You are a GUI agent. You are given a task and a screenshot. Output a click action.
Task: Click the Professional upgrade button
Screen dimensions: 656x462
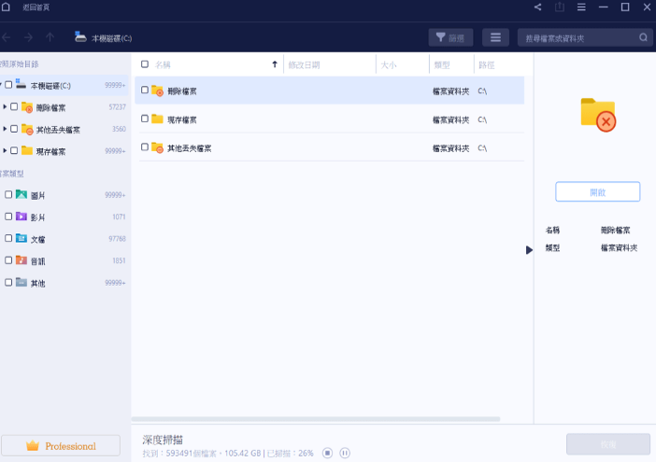click(x=61, y=446)
